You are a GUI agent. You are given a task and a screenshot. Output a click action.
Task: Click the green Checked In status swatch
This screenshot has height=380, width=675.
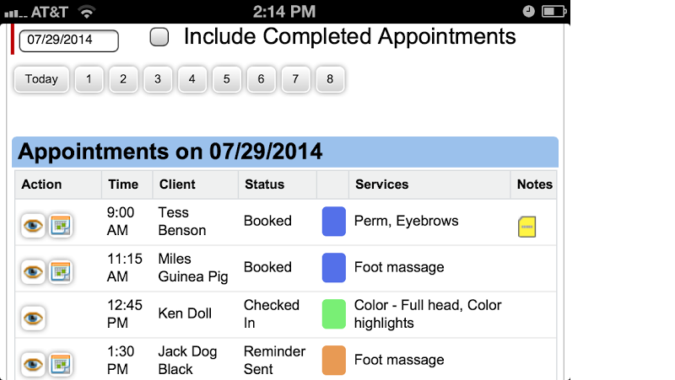(x=334, y=313)
